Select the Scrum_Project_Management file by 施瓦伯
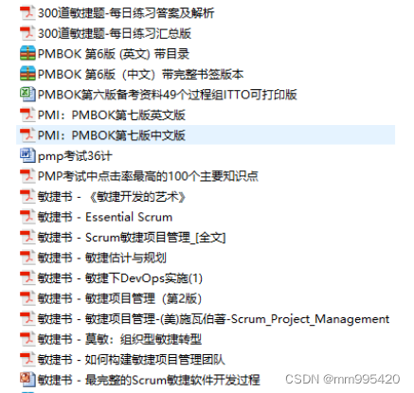The image size is (414, 393). pos(205,319)
